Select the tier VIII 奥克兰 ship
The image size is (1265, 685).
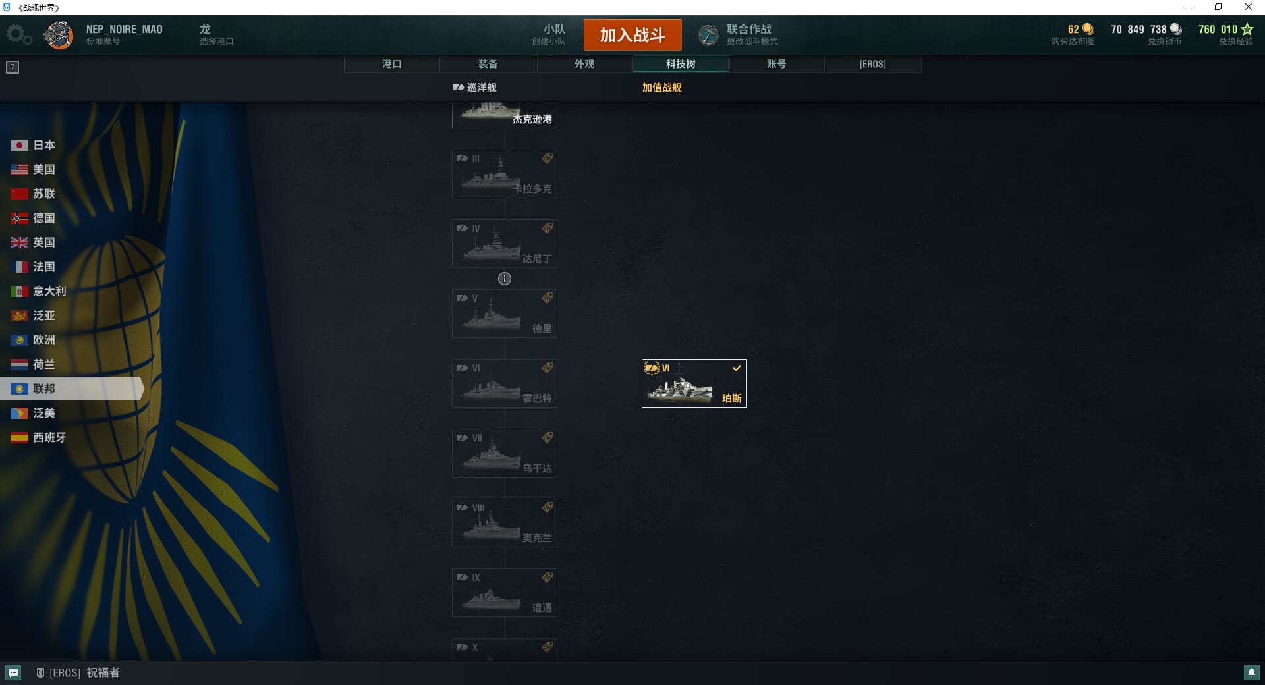[x=505, y=523]
